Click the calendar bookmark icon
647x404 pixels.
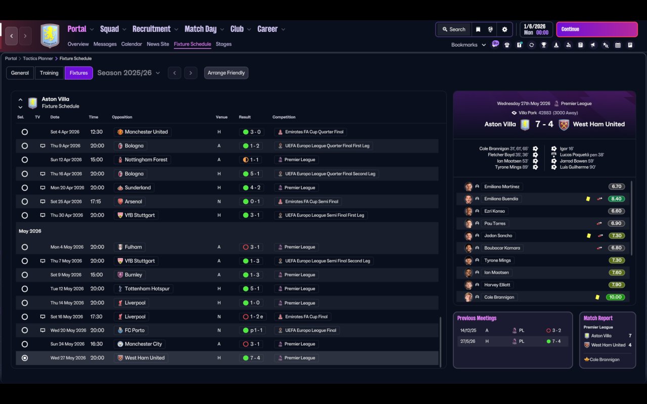[618, 45]
